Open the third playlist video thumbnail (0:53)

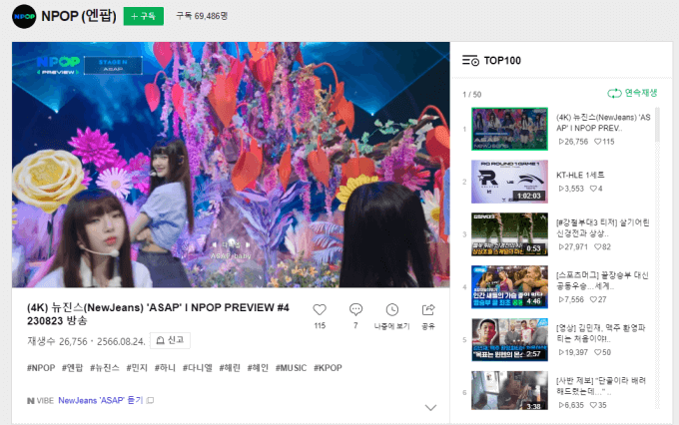pyautogui.click(x=509, y=234)
